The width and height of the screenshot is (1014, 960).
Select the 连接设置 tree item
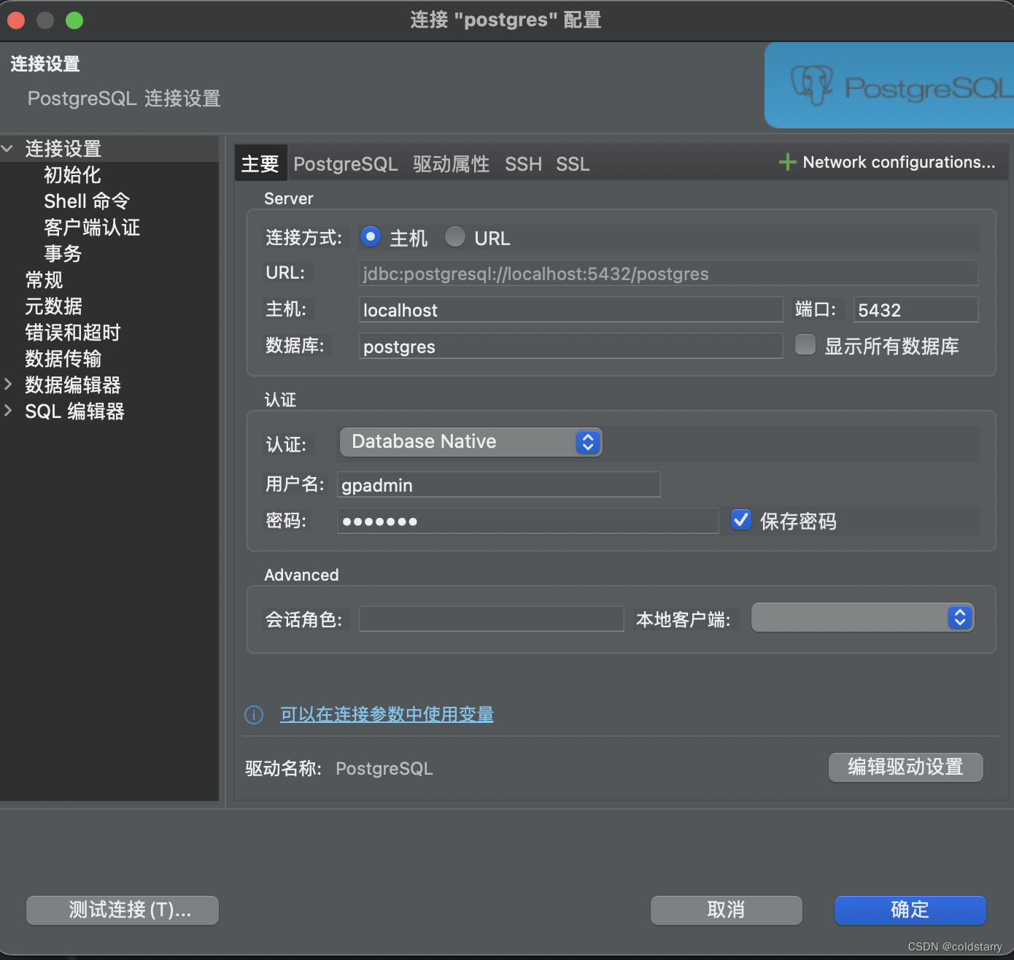click(x=63, y=149)
